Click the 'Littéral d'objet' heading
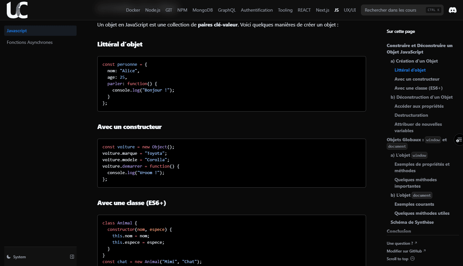This screenshot has width=463, height=266. pyautogui.click(x=120, y=44)
